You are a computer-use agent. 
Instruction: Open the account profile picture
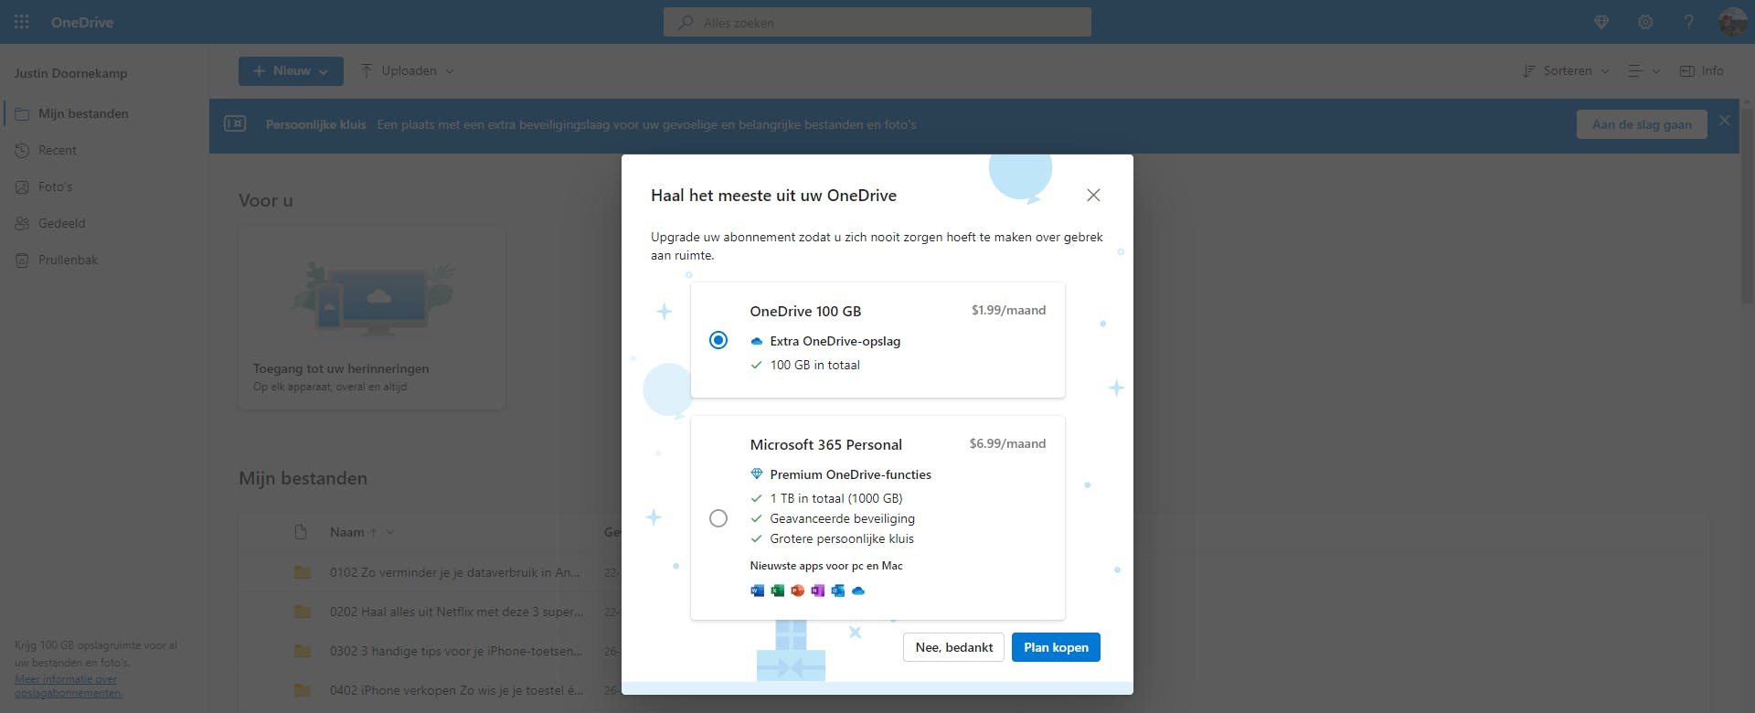point(1732,22)
